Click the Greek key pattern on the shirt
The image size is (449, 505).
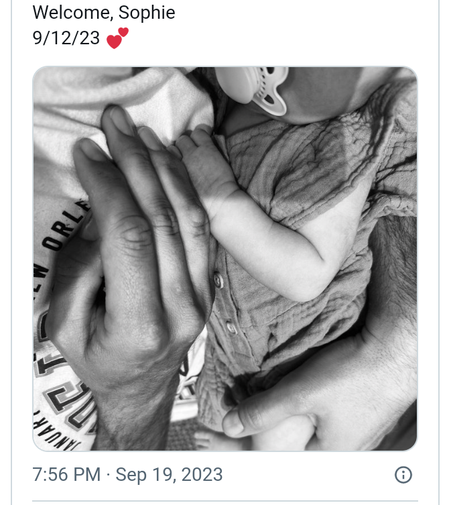(x=64, y=389)
